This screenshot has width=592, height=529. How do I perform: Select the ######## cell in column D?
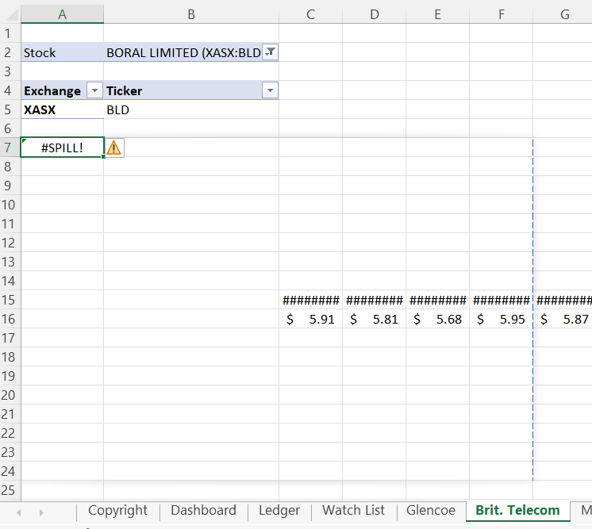pyautogui.click(x=374, y=300)
